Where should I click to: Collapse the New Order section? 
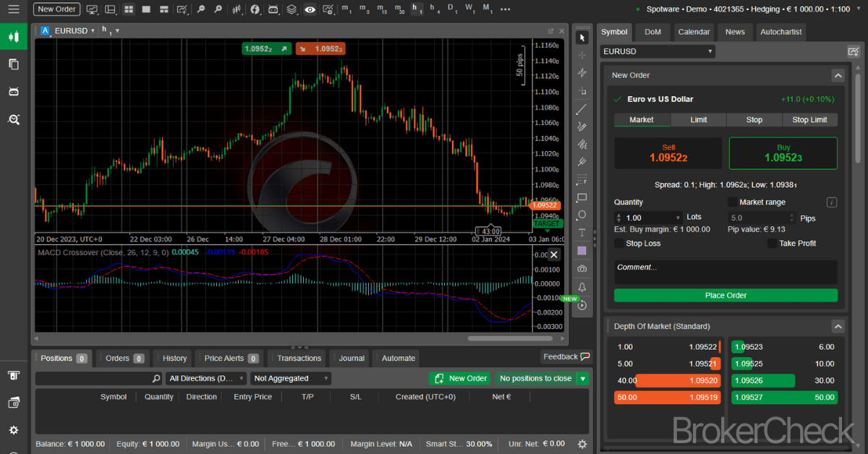(838, 75)
